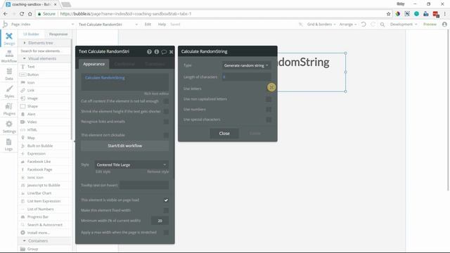Click the help question-mark icon in Text panel
450x253 pixels.
(x=149, y=51)
